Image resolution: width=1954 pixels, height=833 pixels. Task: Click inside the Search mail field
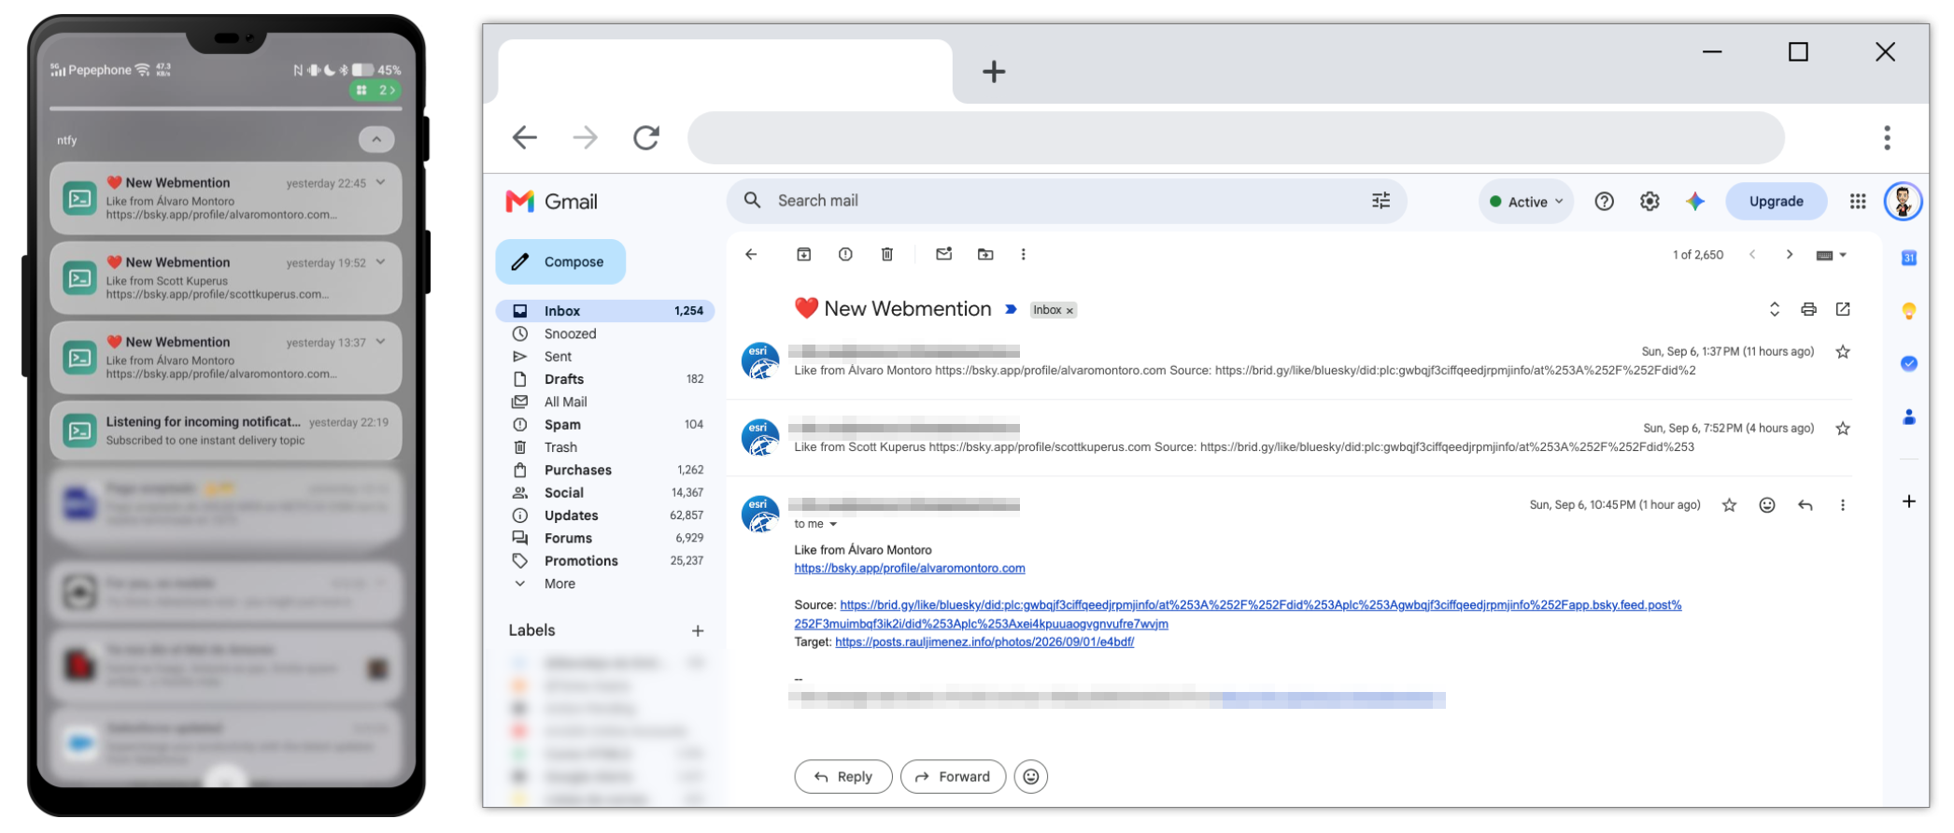tap(1065, 201)
